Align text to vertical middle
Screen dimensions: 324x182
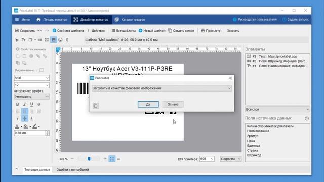pos(25,118)
